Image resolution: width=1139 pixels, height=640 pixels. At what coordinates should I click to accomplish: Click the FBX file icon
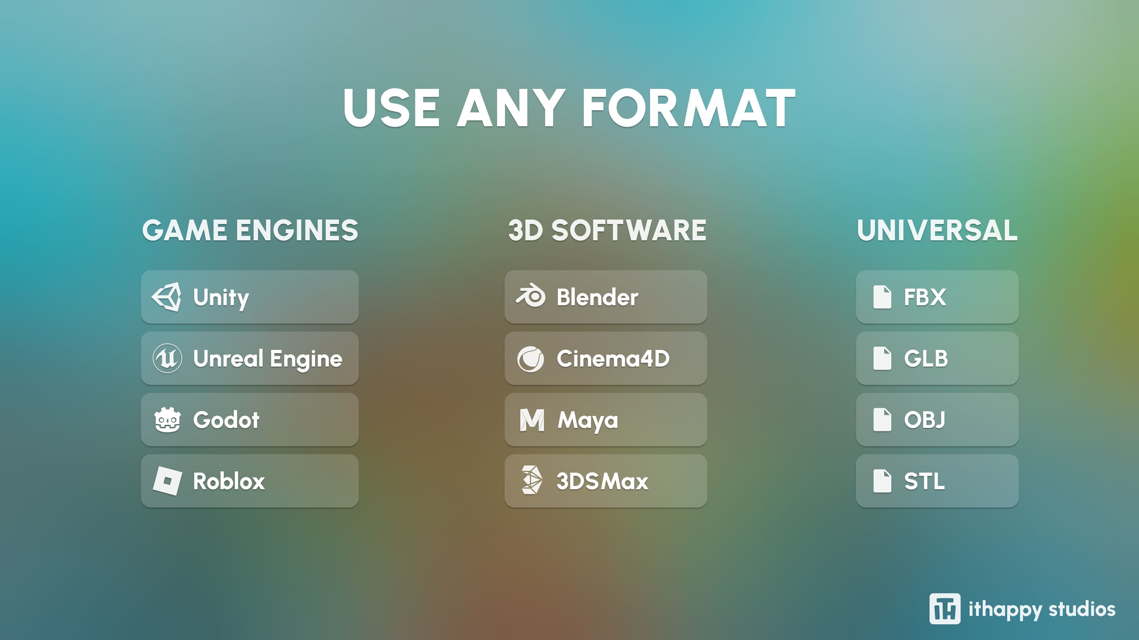tap(882, 297)
